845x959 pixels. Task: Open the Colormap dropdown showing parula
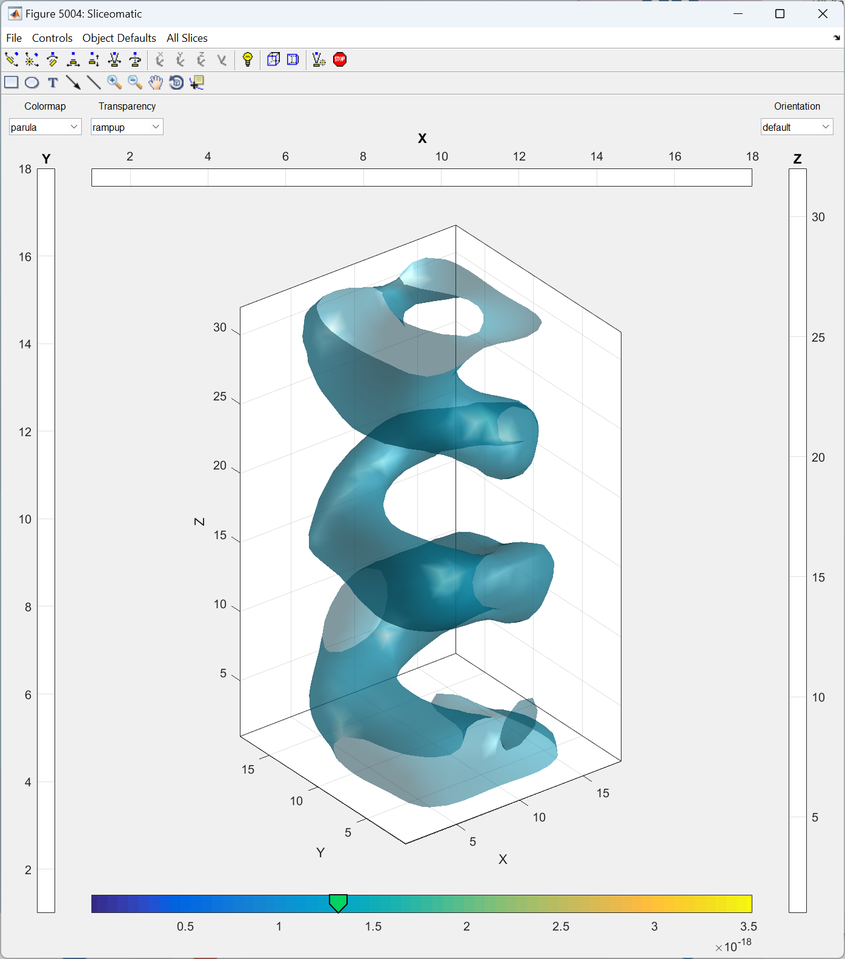[x=45, y=127]
